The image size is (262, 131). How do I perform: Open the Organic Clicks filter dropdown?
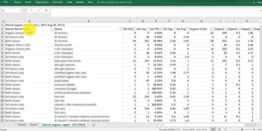pyautogui.click(x=212, y=29)
